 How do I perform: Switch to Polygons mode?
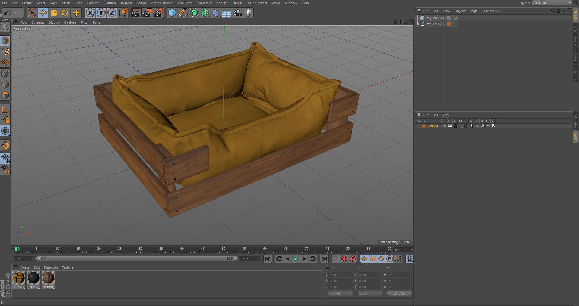5,95
